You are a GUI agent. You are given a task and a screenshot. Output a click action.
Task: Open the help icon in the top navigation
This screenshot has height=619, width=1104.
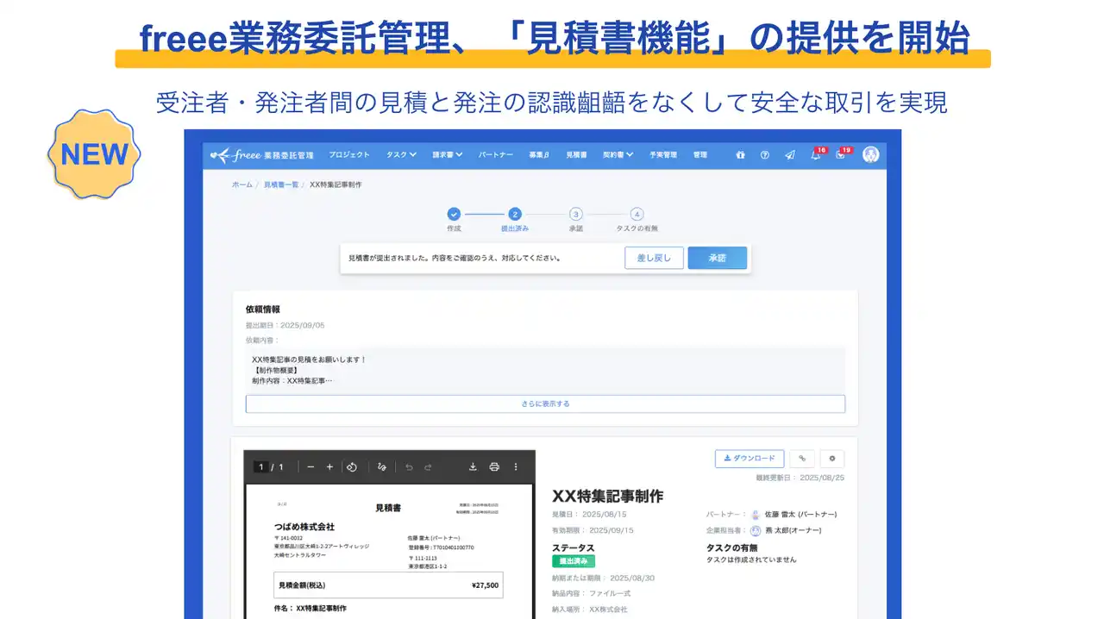(x=765, y=154)
